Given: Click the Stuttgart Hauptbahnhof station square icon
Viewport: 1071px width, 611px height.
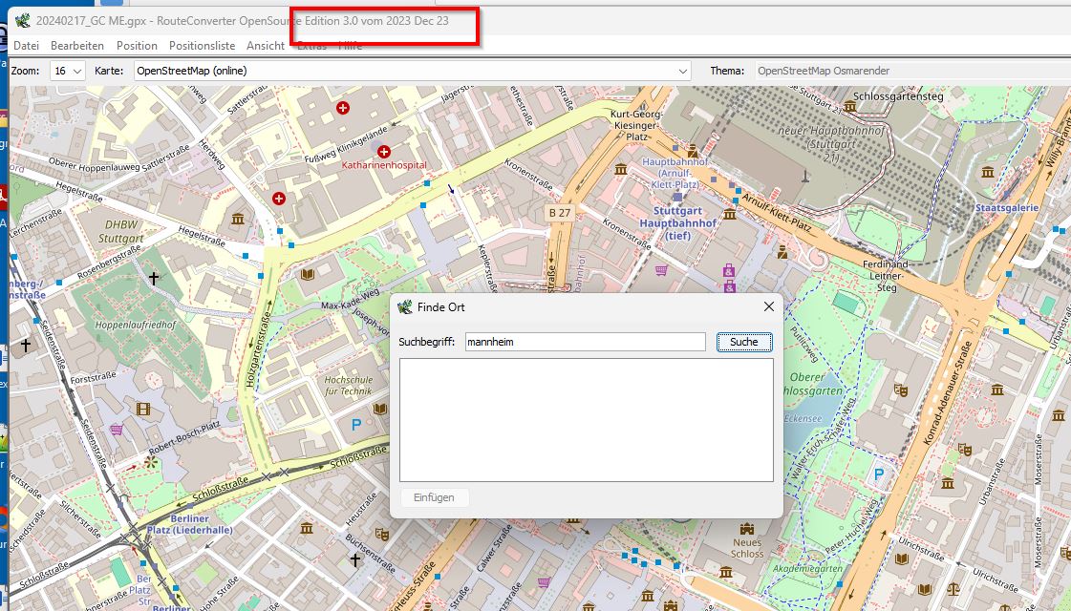Looking at the screenshot, I should pyautogui.click(x=677, y=197).
